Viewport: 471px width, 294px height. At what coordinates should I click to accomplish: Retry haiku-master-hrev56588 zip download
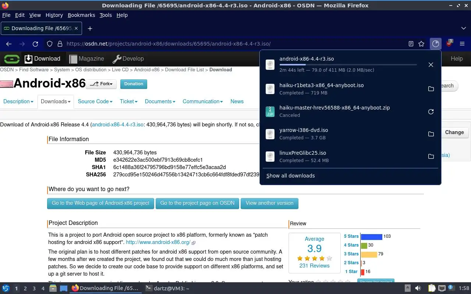coord(431,111)
